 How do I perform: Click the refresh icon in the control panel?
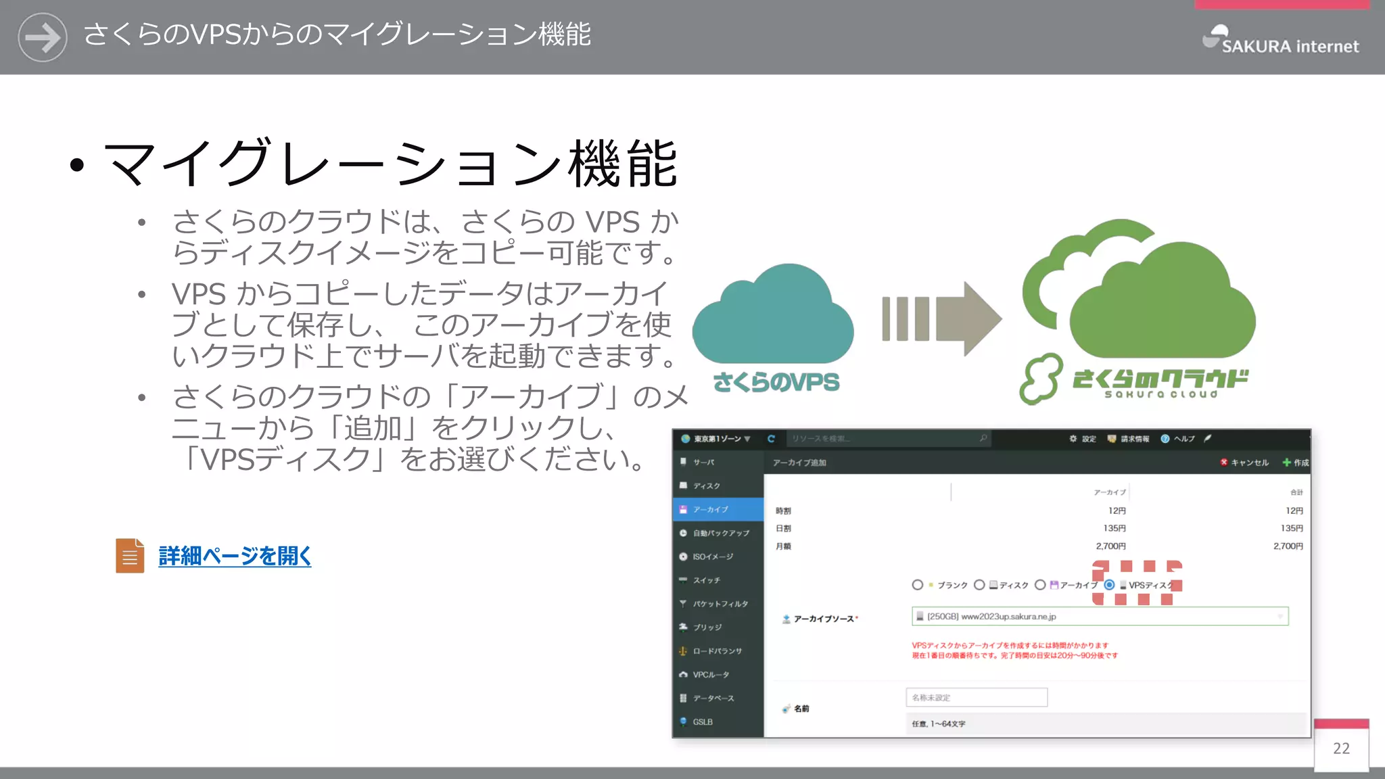[x=771, y=439]
